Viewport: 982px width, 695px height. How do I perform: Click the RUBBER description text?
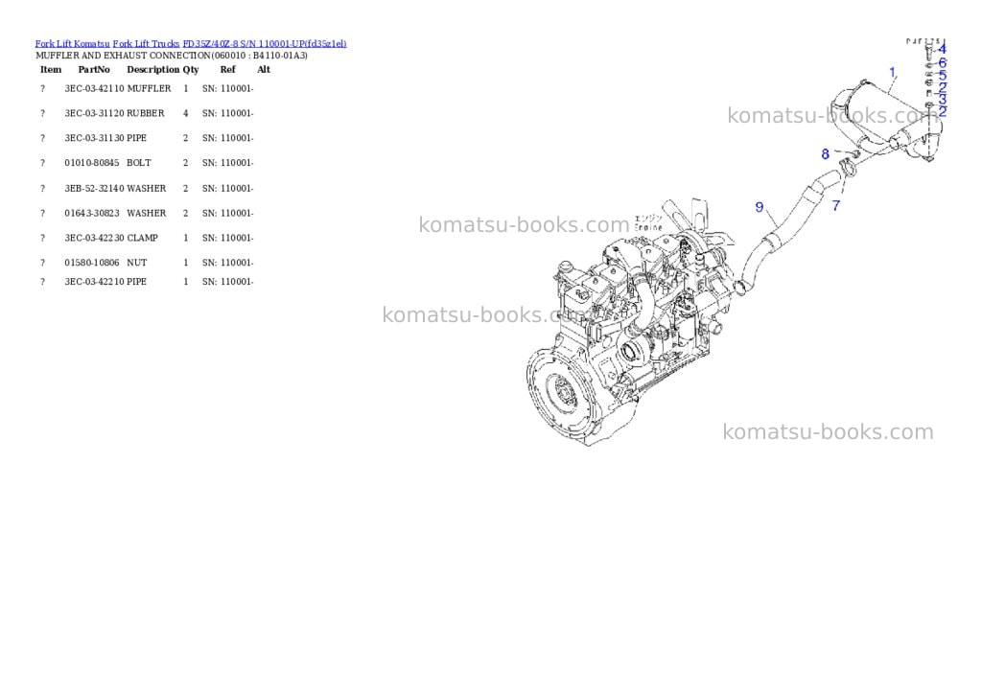[146, 113]
